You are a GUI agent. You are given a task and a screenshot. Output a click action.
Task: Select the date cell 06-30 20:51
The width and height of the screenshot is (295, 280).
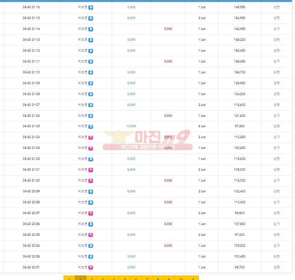[31, 267]
